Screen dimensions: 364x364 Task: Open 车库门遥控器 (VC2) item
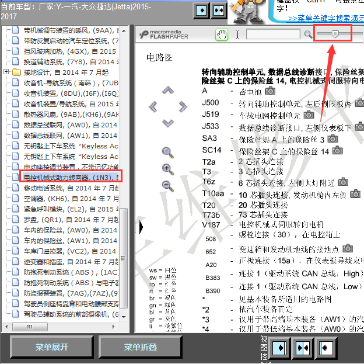point(69,251)
